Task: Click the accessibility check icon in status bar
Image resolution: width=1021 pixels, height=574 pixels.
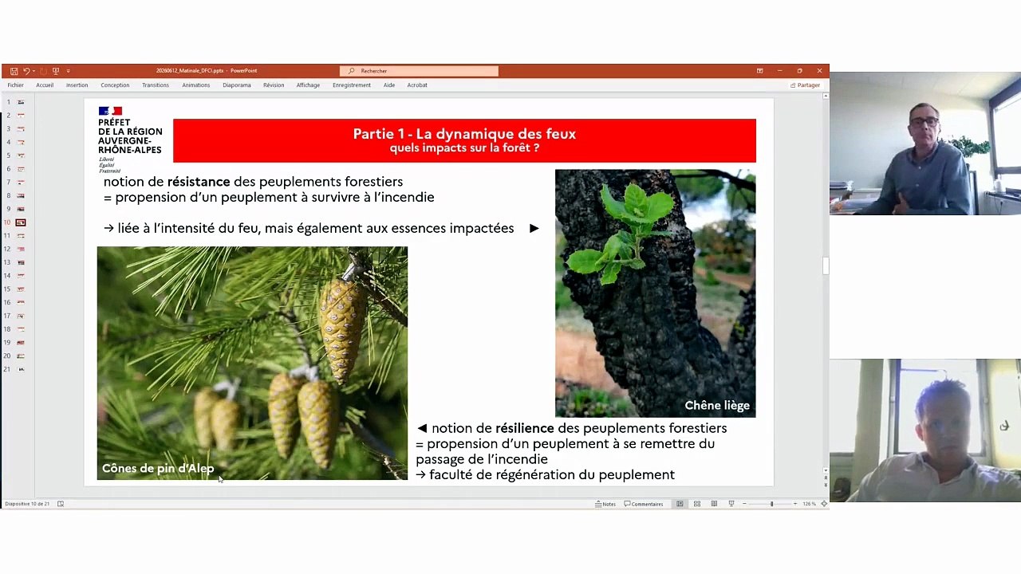Action: (60, 504)
